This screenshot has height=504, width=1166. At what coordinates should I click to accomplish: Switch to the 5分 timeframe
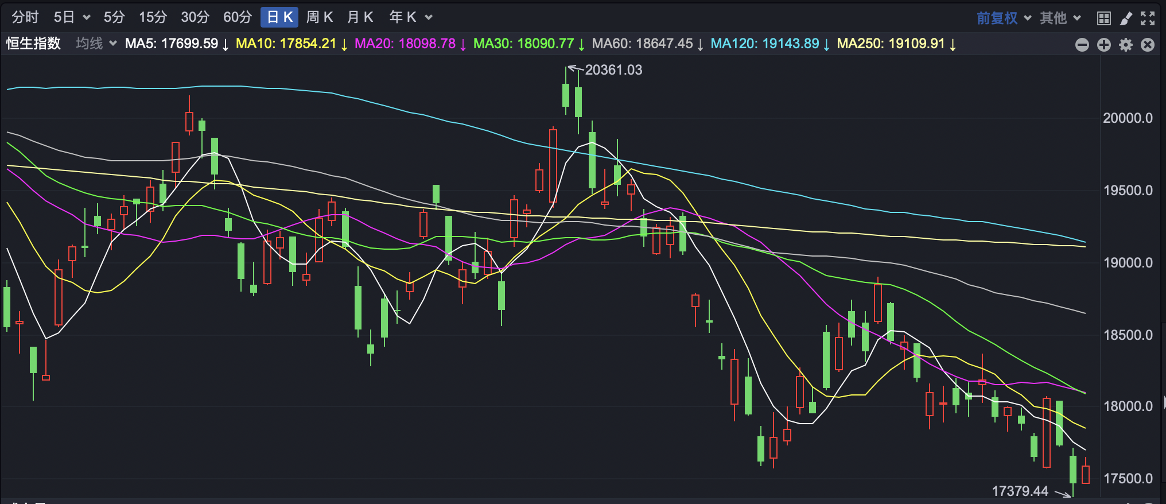click(x=114, y=17)
